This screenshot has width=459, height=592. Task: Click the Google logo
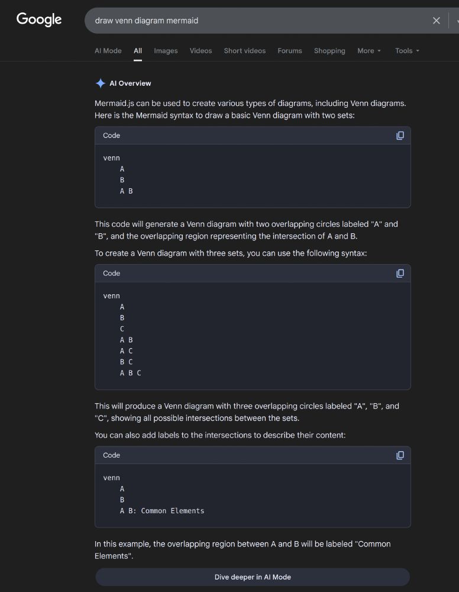[x=38, y=20]
